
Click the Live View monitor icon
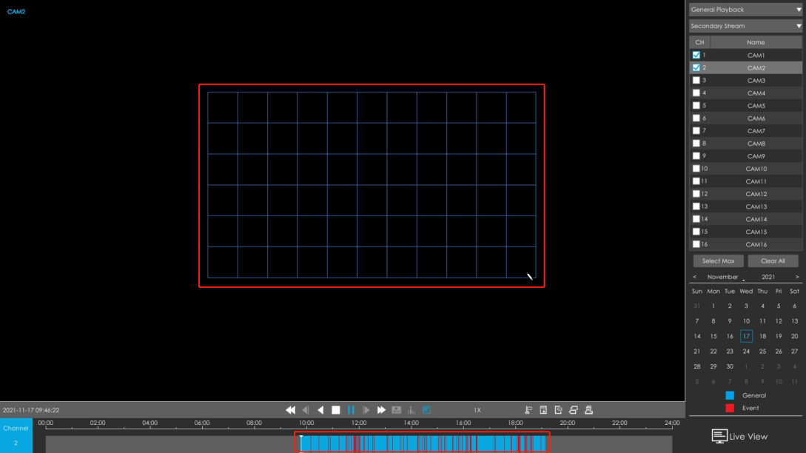coord(719,436)
